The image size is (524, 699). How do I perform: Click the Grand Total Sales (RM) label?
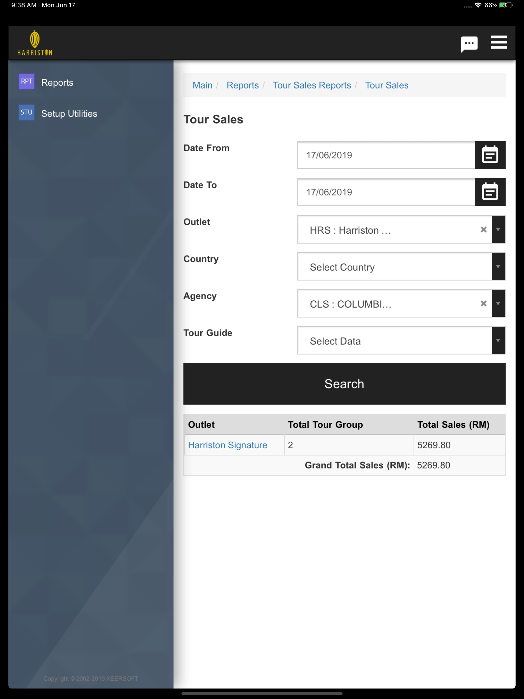tap(357, 465)
